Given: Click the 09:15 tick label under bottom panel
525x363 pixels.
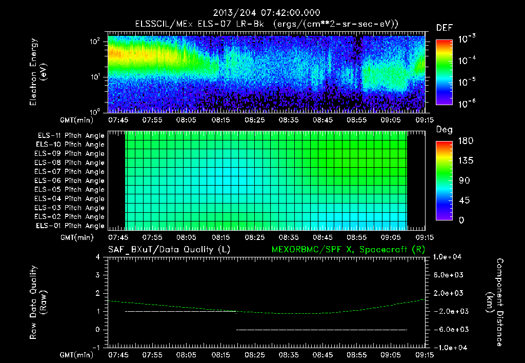Looking at the screenshot, I should tap(425, 355).
